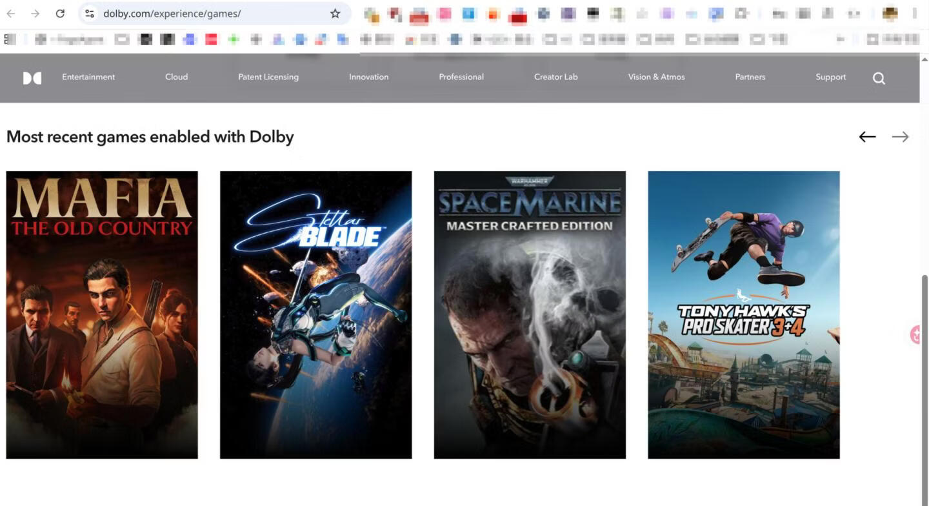Select the Support nav item
This screenshot has width=929, height=506.
830,77
